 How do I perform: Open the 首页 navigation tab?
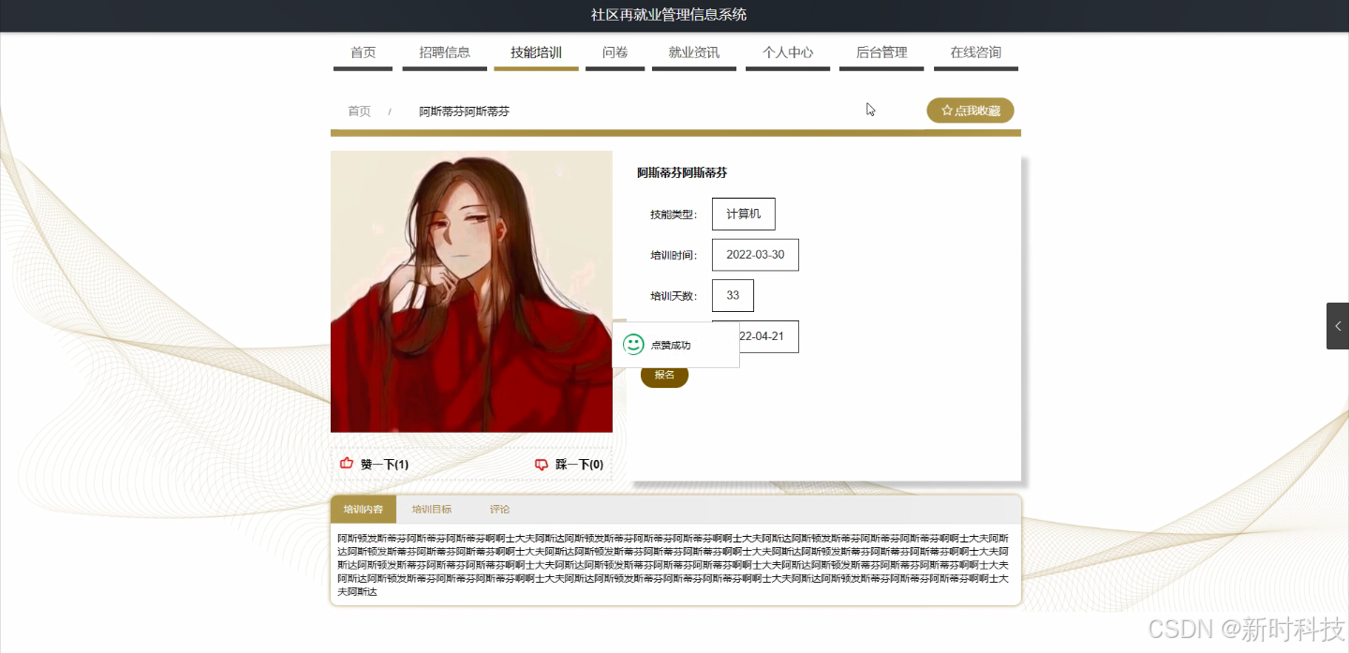(363, 52)
